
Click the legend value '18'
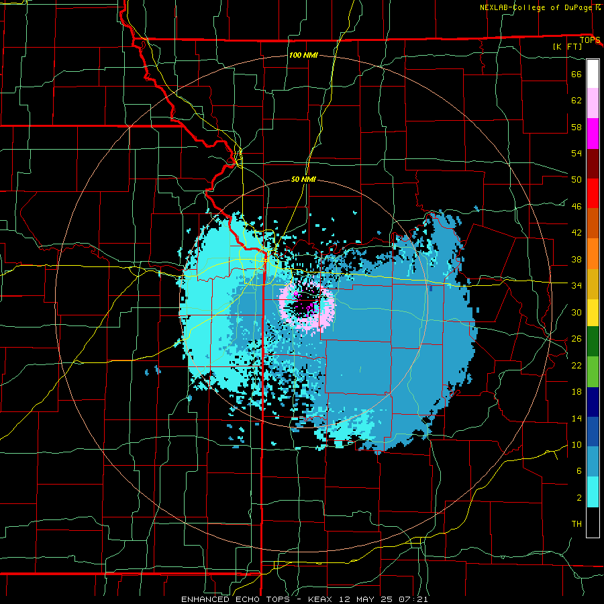tap(576, 392)
